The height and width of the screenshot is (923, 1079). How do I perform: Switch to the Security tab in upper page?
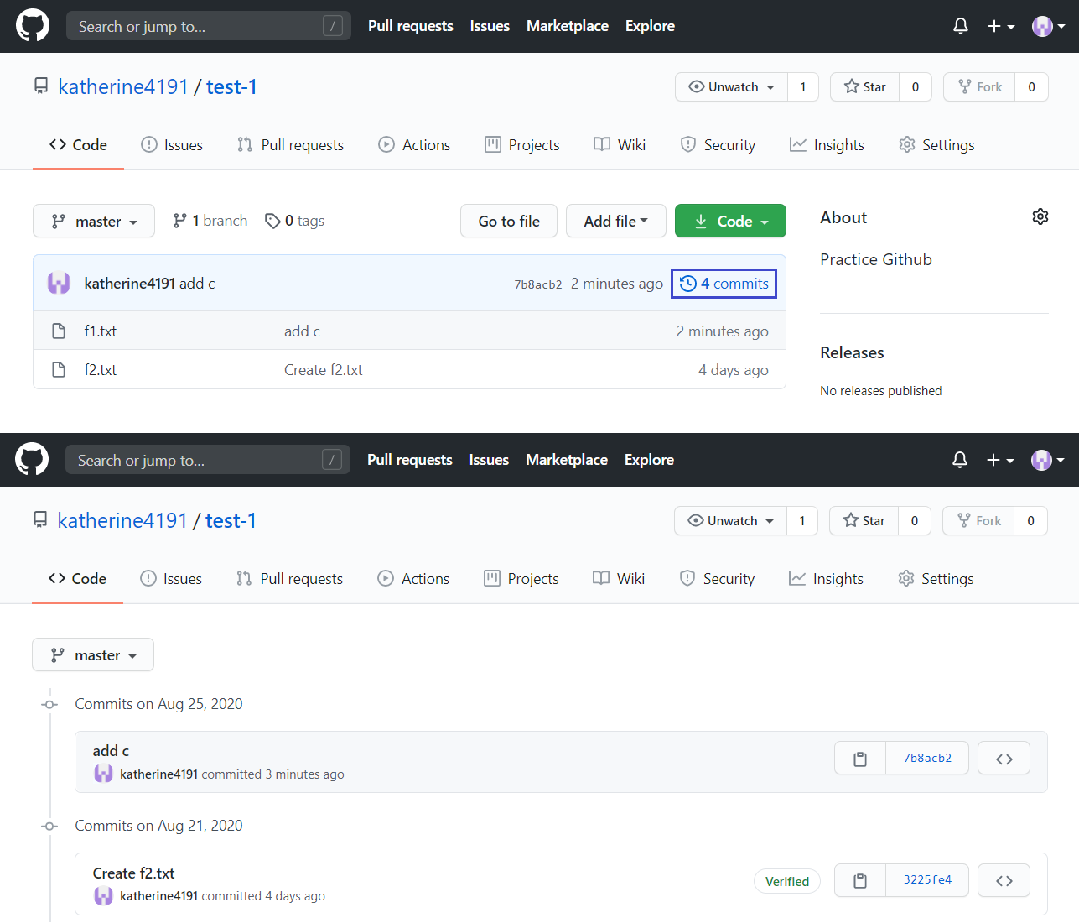718,145
